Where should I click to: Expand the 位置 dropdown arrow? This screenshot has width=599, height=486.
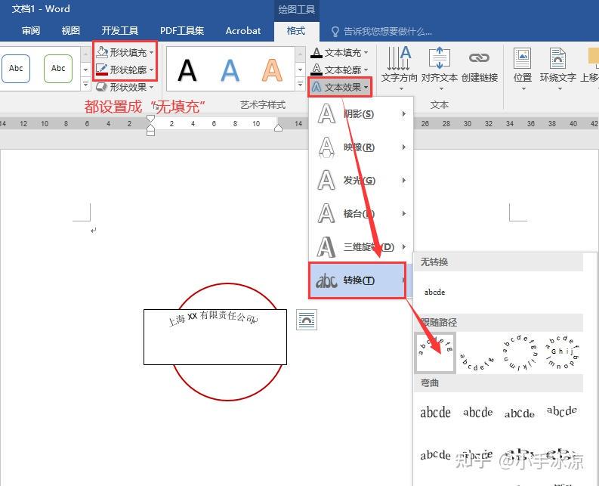coord(523,88)
